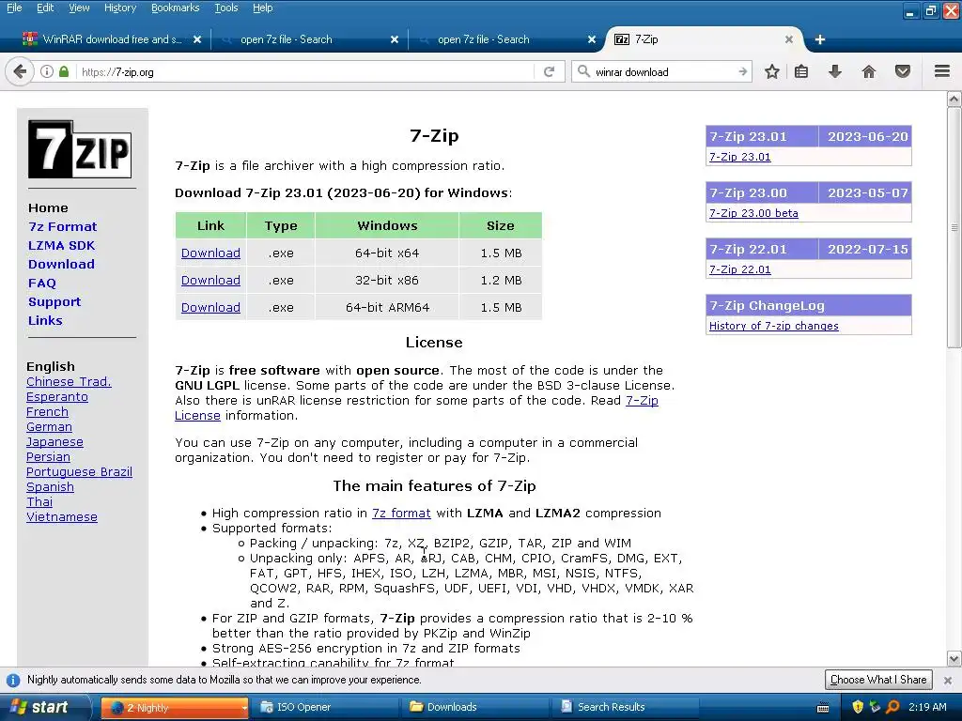Open the View menu
Image resolution: width=962 pixels, height=721 pixels.
click(79, 8)
